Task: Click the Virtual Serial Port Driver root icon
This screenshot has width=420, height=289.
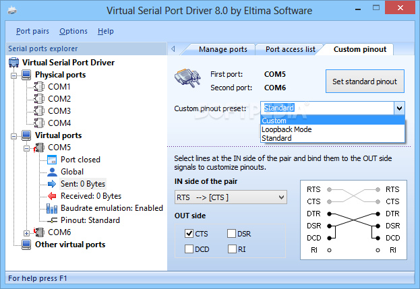Action: click(13, 63)
